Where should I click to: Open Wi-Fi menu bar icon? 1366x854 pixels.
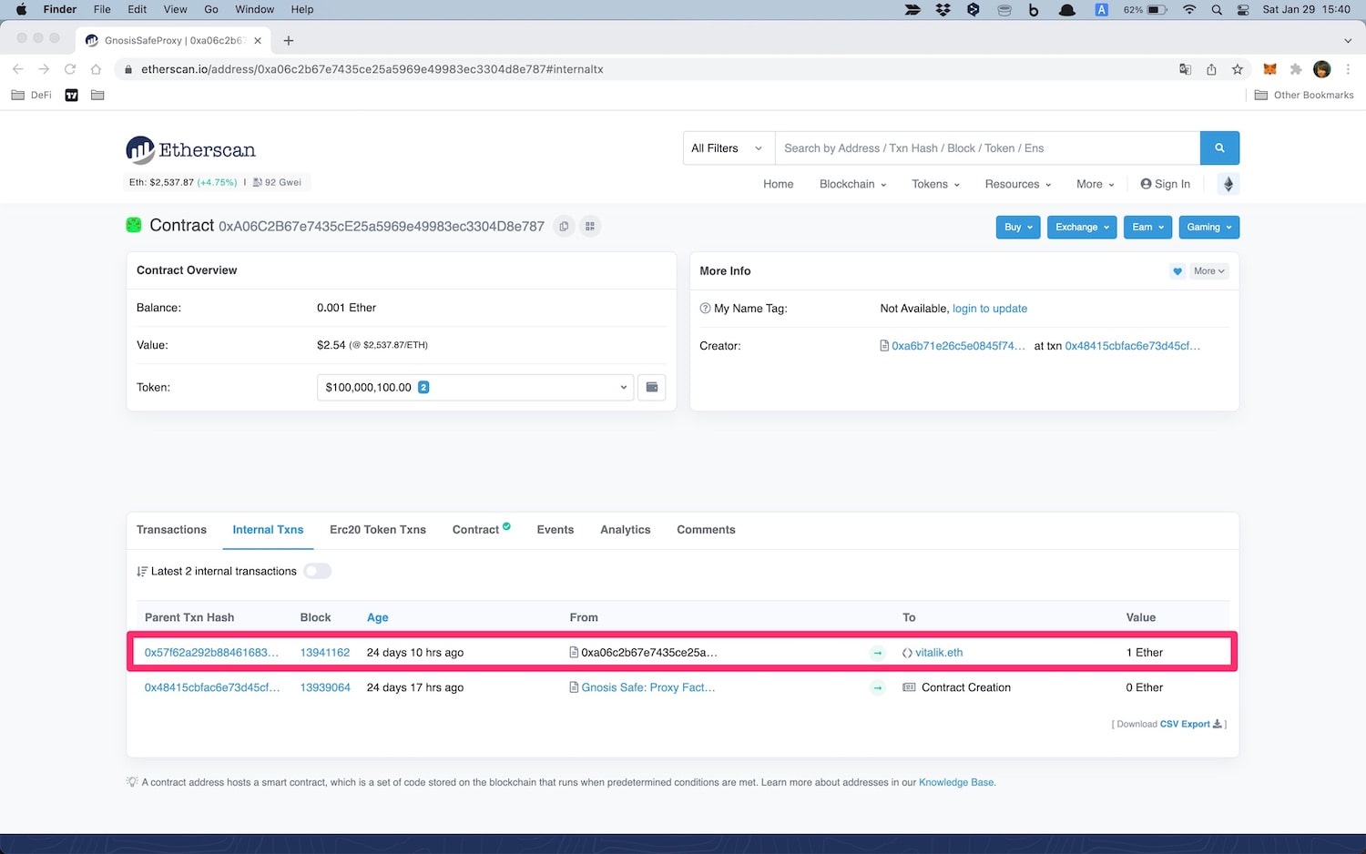[1189, 9]
